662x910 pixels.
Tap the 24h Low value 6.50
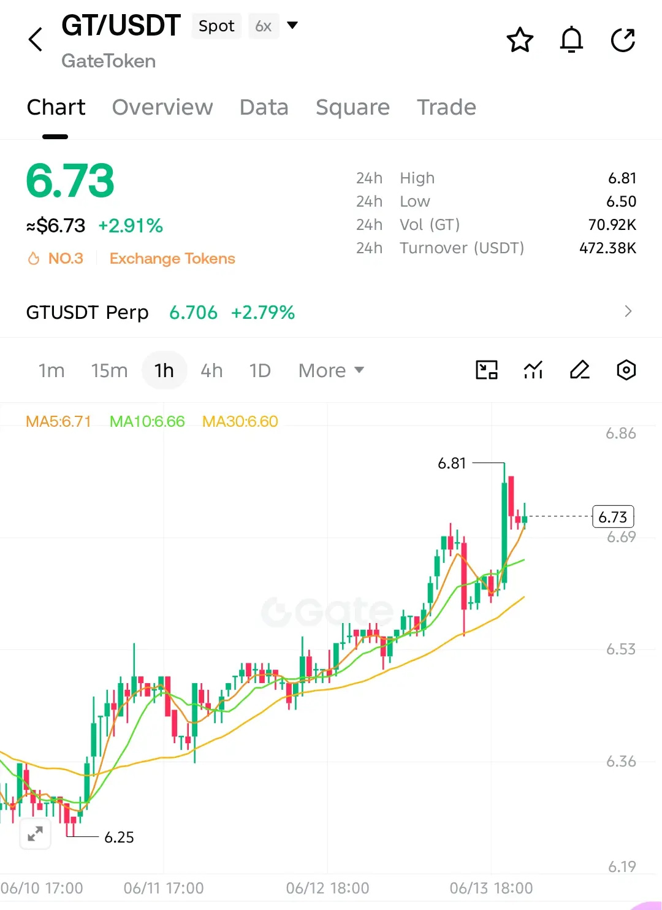point(622,201)
